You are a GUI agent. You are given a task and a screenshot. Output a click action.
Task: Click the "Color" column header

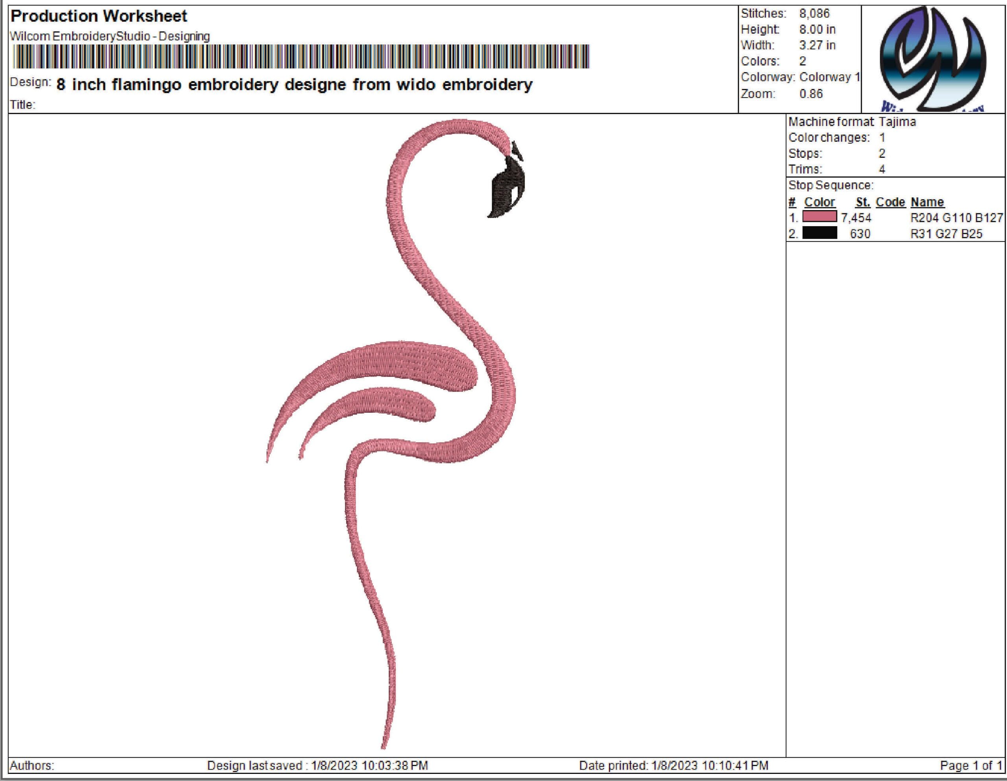pos(819,202)
